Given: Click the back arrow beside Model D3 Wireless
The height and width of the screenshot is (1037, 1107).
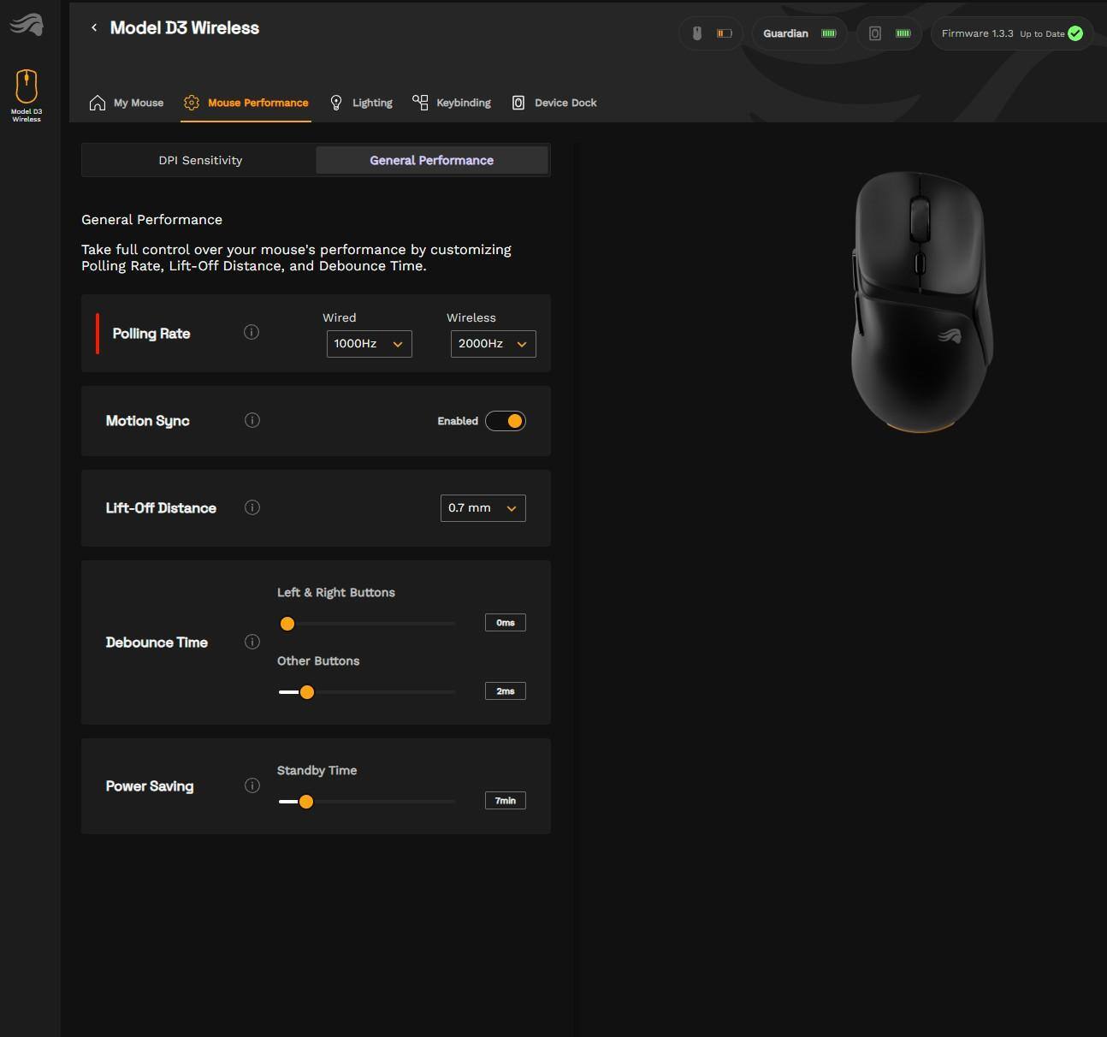Looking at the screenshot, I should coord(94,28).
